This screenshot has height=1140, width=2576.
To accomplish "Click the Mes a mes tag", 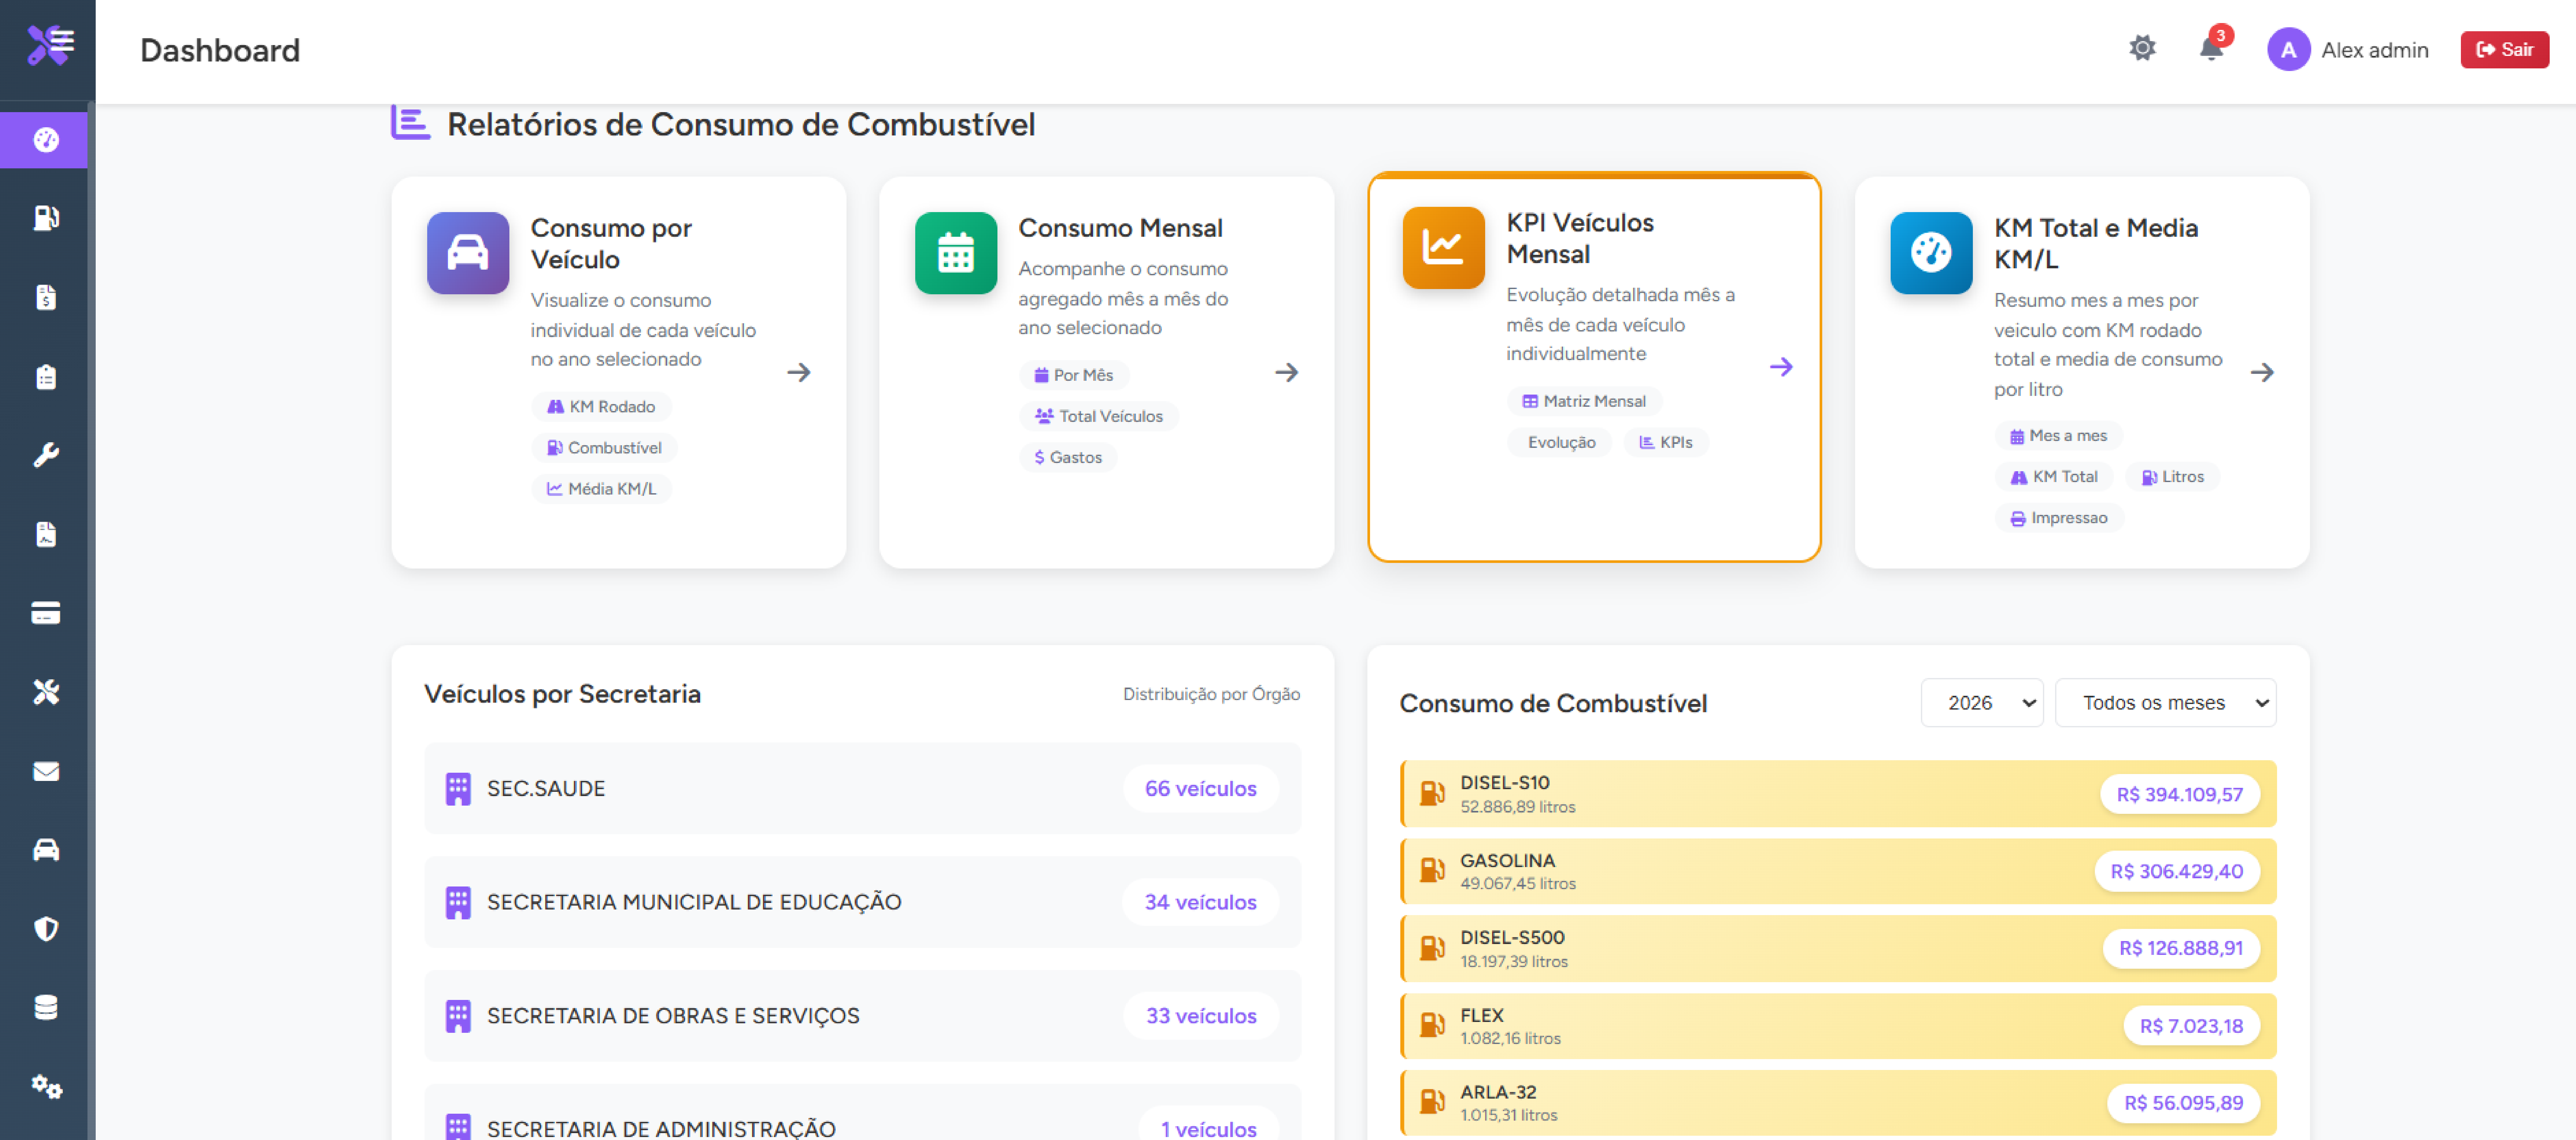I will (x=2059, y=436).
